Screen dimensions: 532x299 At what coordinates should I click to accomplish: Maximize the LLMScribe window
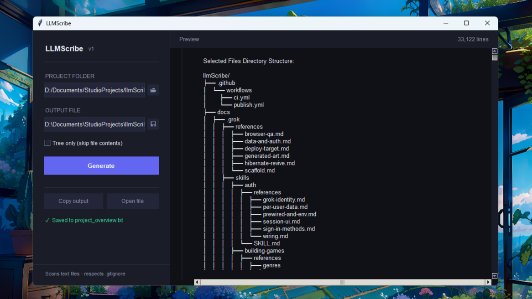(466, 23)
